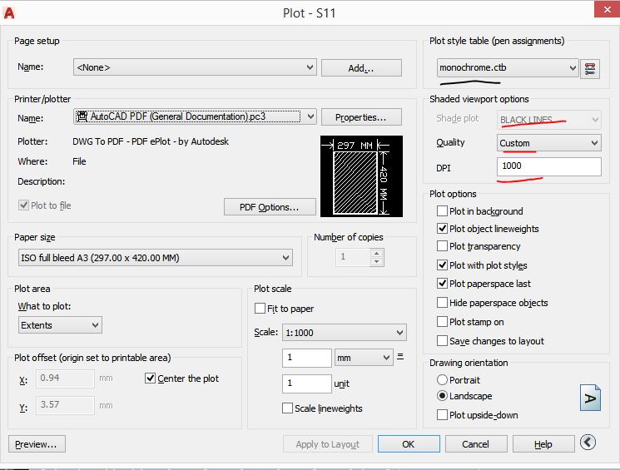Click the Apply to Layout button

pyautogui.click(x=327, y=444)
